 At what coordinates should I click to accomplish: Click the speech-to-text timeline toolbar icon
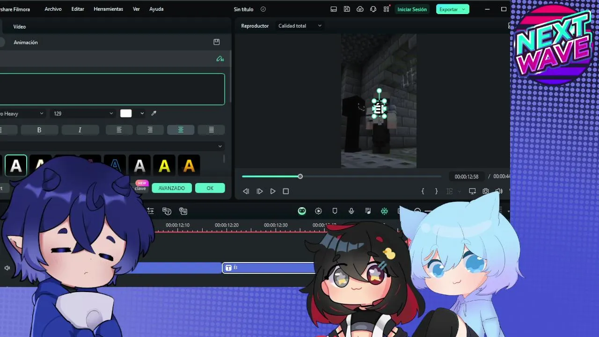click(x=167, y=211)
